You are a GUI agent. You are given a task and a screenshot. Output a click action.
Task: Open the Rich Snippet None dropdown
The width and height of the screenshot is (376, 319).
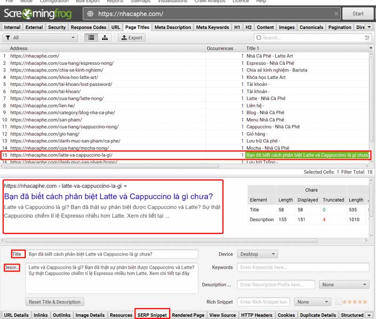tap(313, 302)
